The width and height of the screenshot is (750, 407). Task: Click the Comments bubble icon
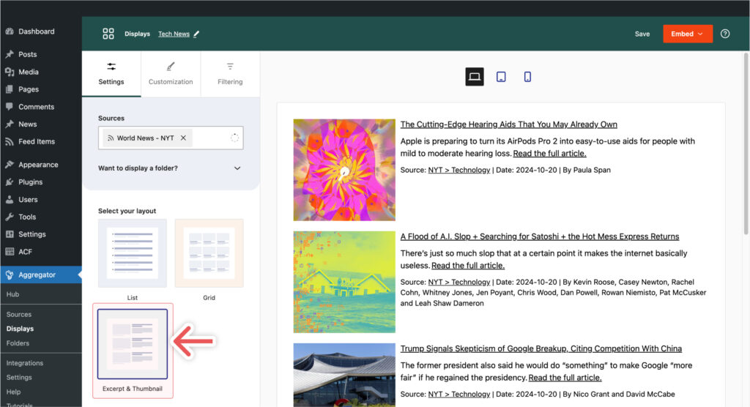tap(10, 107)
